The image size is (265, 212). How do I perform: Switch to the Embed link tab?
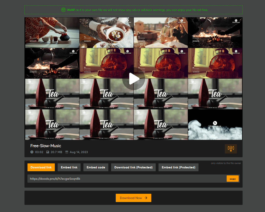click(69, 167)
